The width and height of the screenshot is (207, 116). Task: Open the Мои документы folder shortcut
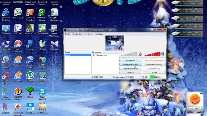click(x=6, y=94)
